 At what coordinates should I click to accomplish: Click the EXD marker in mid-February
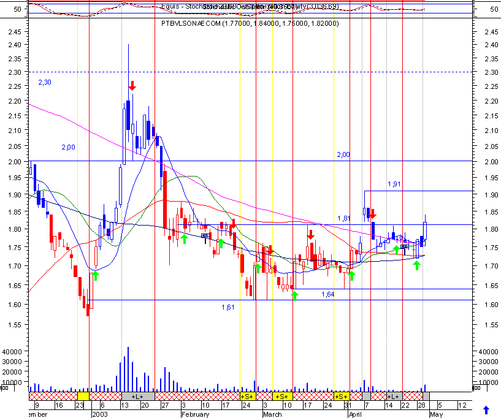pyautogui.click(x=205, y=236)
